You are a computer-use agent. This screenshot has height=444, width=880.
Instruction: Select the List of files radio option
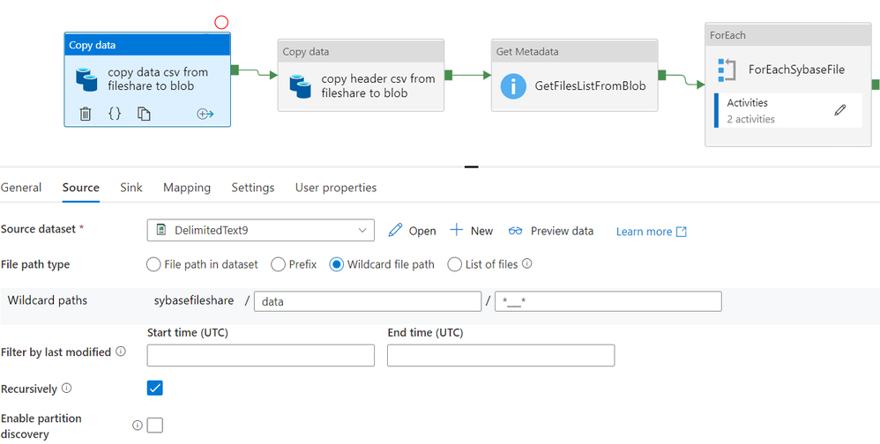(x=455, y=264)
